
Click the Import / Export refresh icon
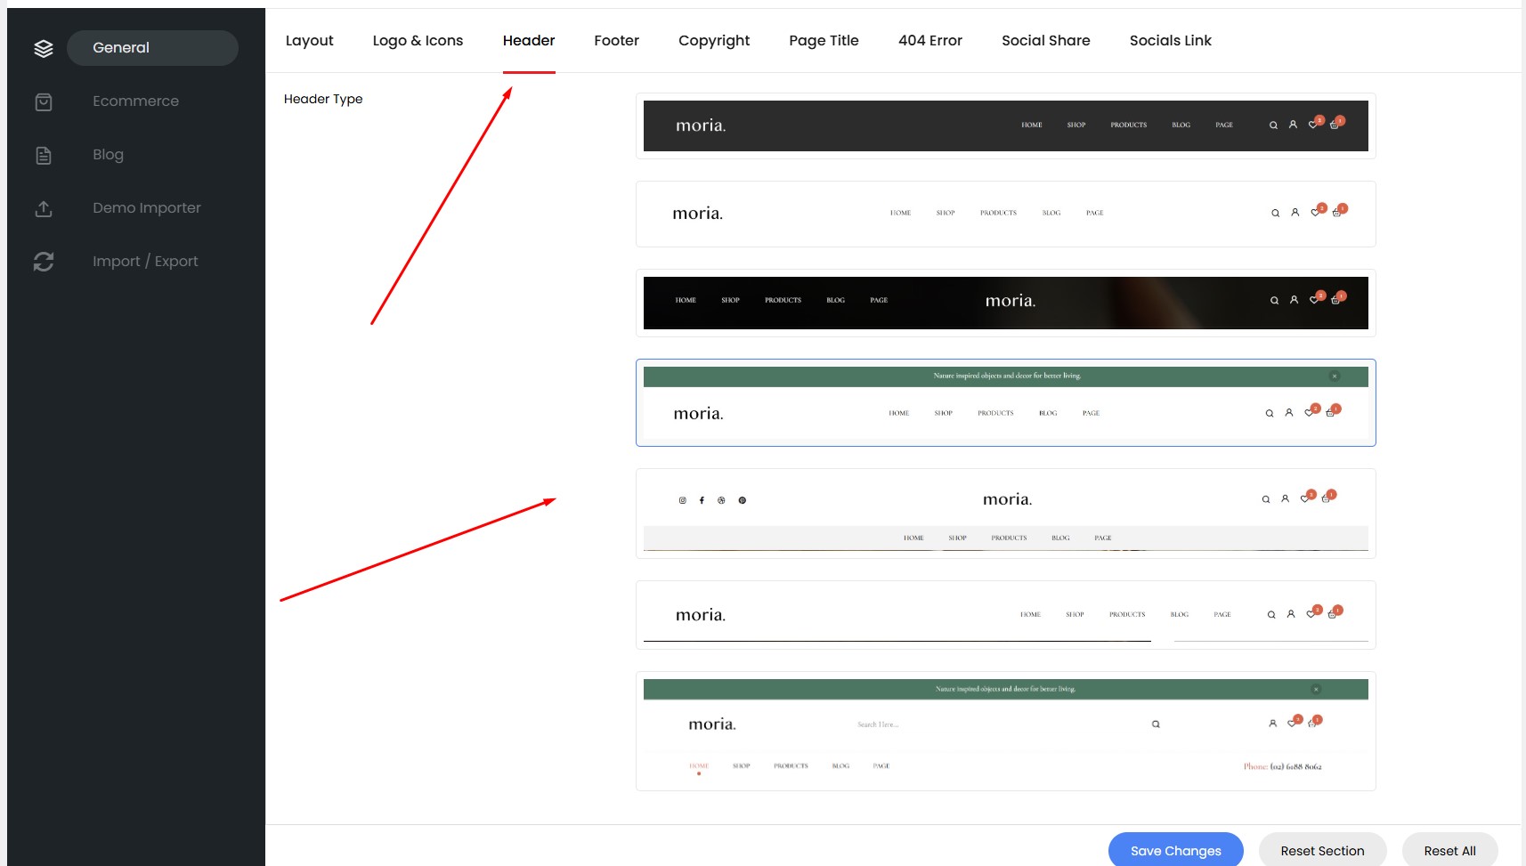[44, 262]
